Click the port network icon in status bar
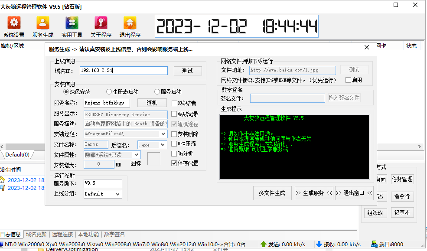Viewport: 427px width, 251px height. [x=375, y=244]
